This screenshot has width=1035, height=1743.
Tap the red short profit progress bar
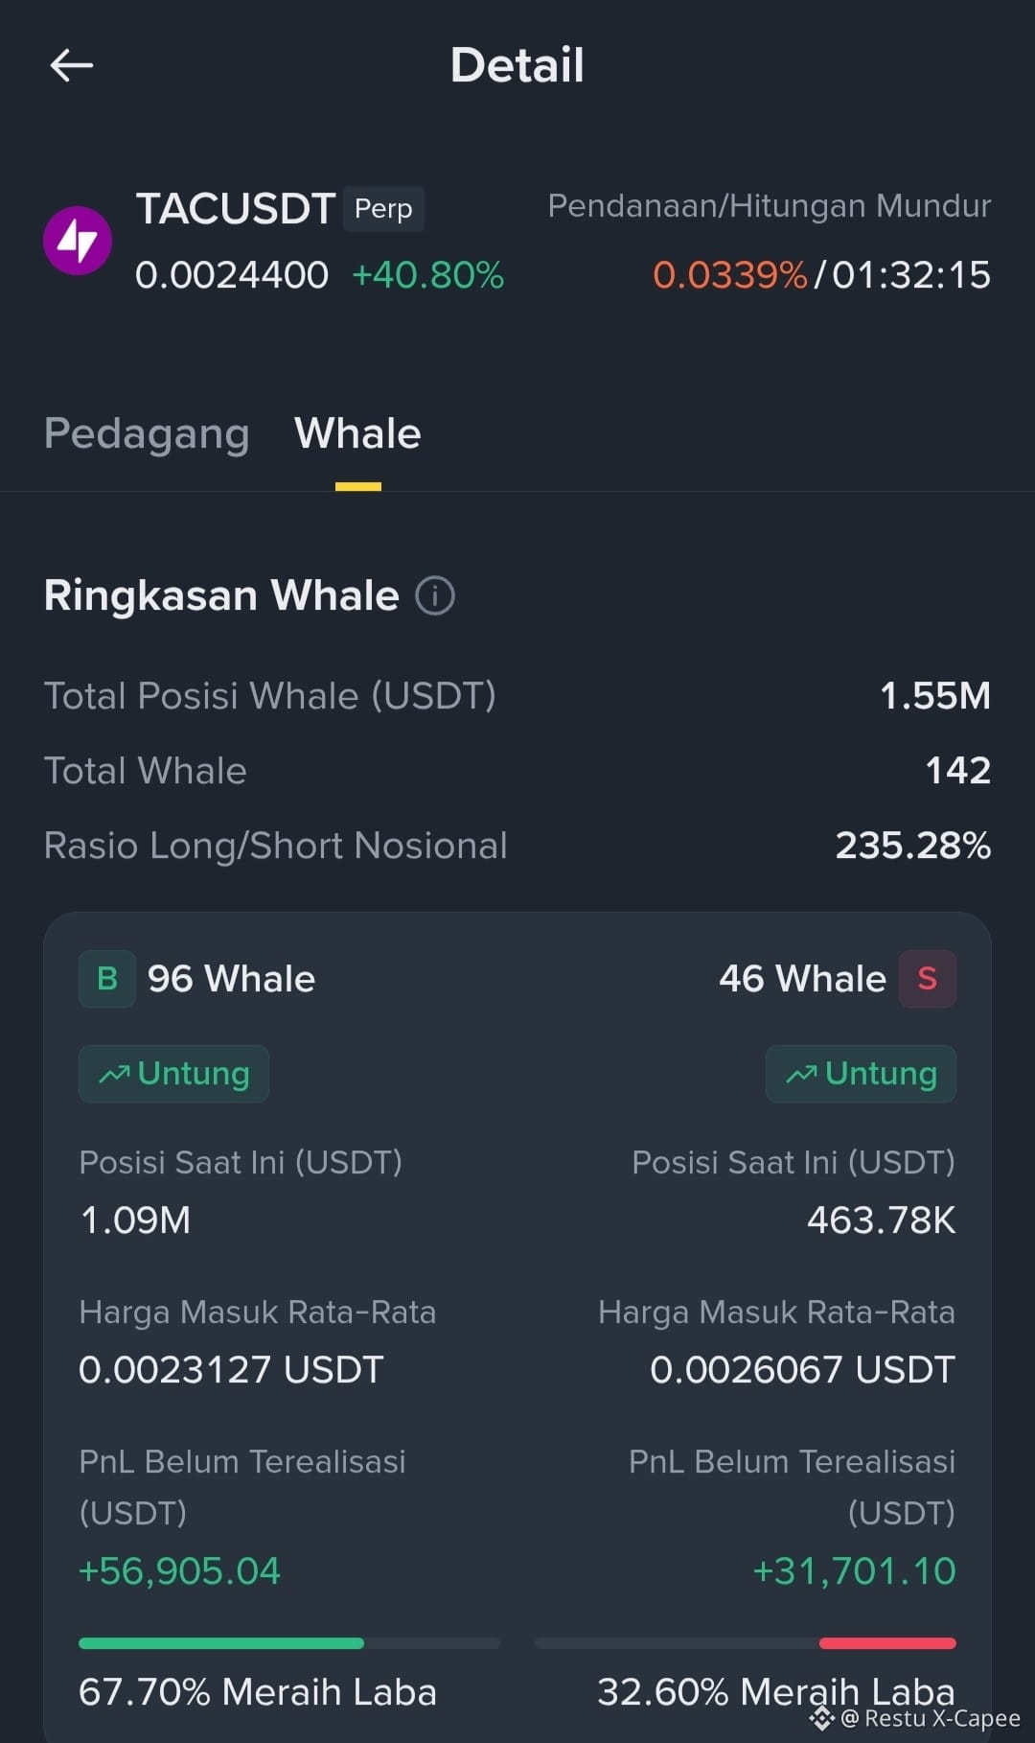[x=887, y=1643]
